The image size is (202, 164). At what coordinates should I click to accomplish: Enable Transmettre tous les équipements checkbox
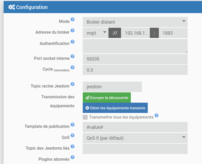tap(85, 117)
